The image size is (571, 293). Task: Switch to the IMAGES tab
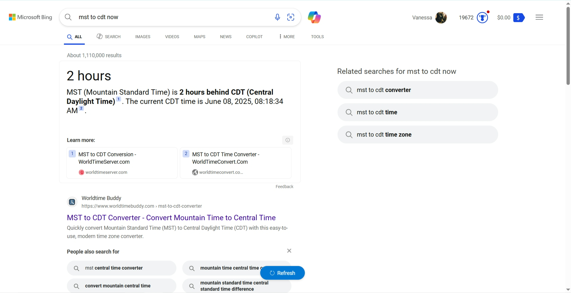[x=143, y=37]
